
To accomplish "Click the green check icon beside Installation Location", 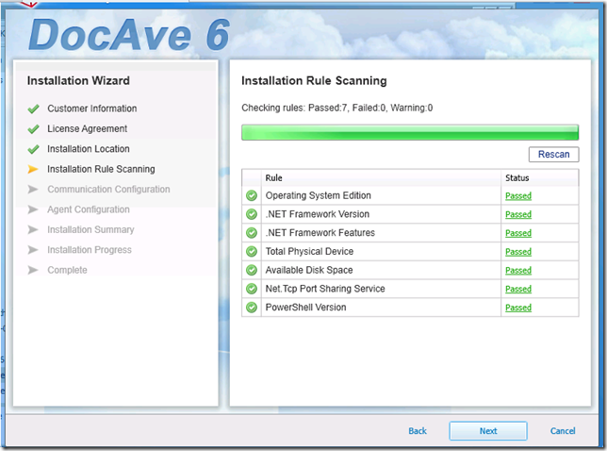I will (34, 149).
